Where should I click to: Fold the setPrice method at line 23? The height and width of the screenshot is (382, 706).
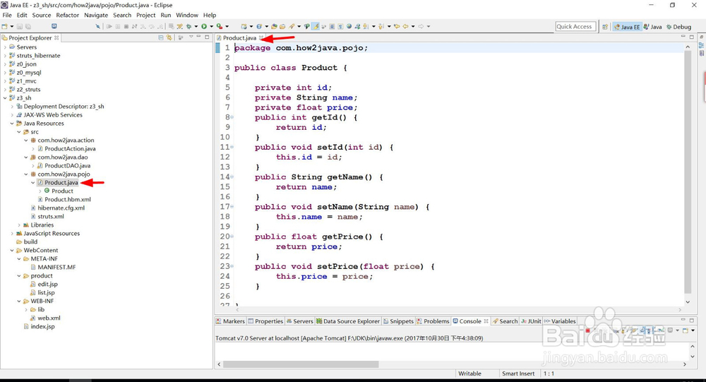[232, 265]
